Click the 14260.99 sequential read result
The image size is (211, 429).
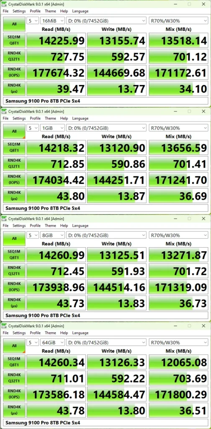56,255
